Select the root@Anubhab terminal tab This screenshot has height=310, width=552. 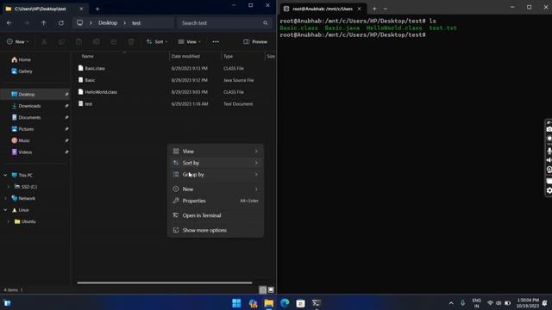[x=323, y=9]
